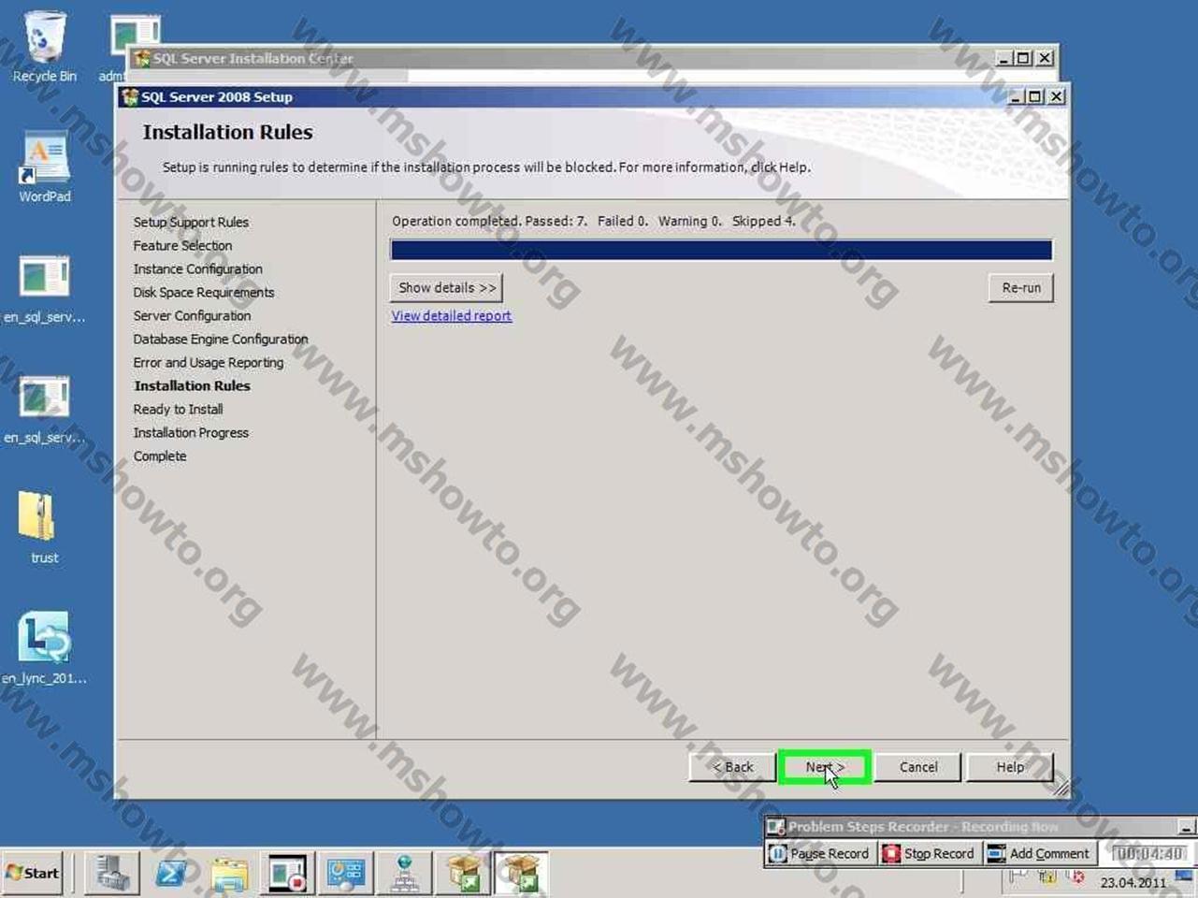1198x898 pixels.
Task: Close the SQL Server Installation Center window
Action: pyautogui.click(x=1046, y=58)
